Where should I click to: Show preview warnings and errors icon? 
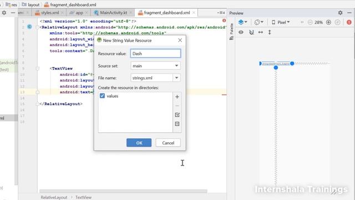pyautogui.click(x=349, y=22)
